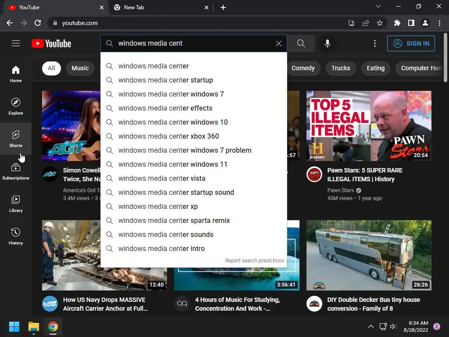Choose suggestion 'windows media center intro'
449x337 pixels.
pos(193,249)
